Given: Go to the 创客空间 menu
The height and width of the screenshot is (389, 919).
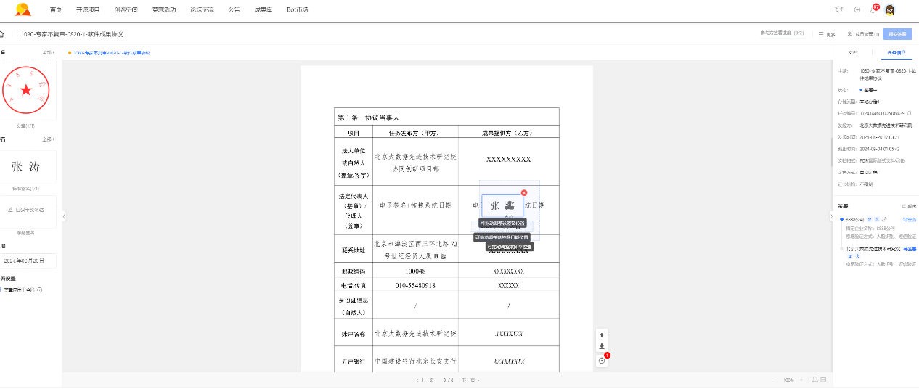Looking at the screenshot, I should (x=126, y=9).
